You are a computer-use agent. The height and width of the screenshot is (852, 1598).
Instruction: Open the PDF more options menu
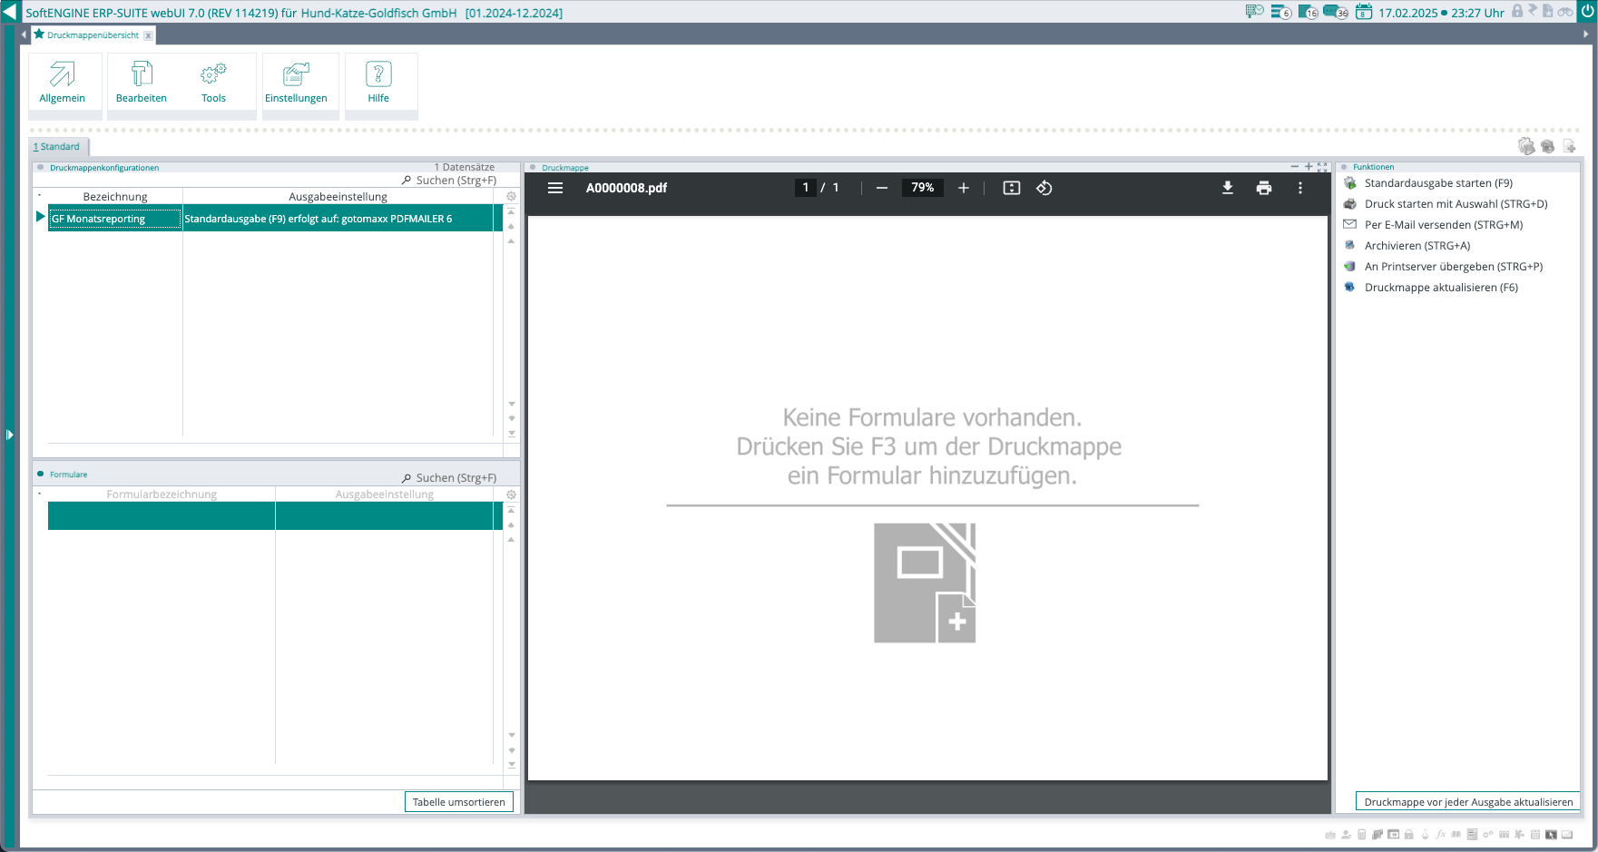[1299, 188]
